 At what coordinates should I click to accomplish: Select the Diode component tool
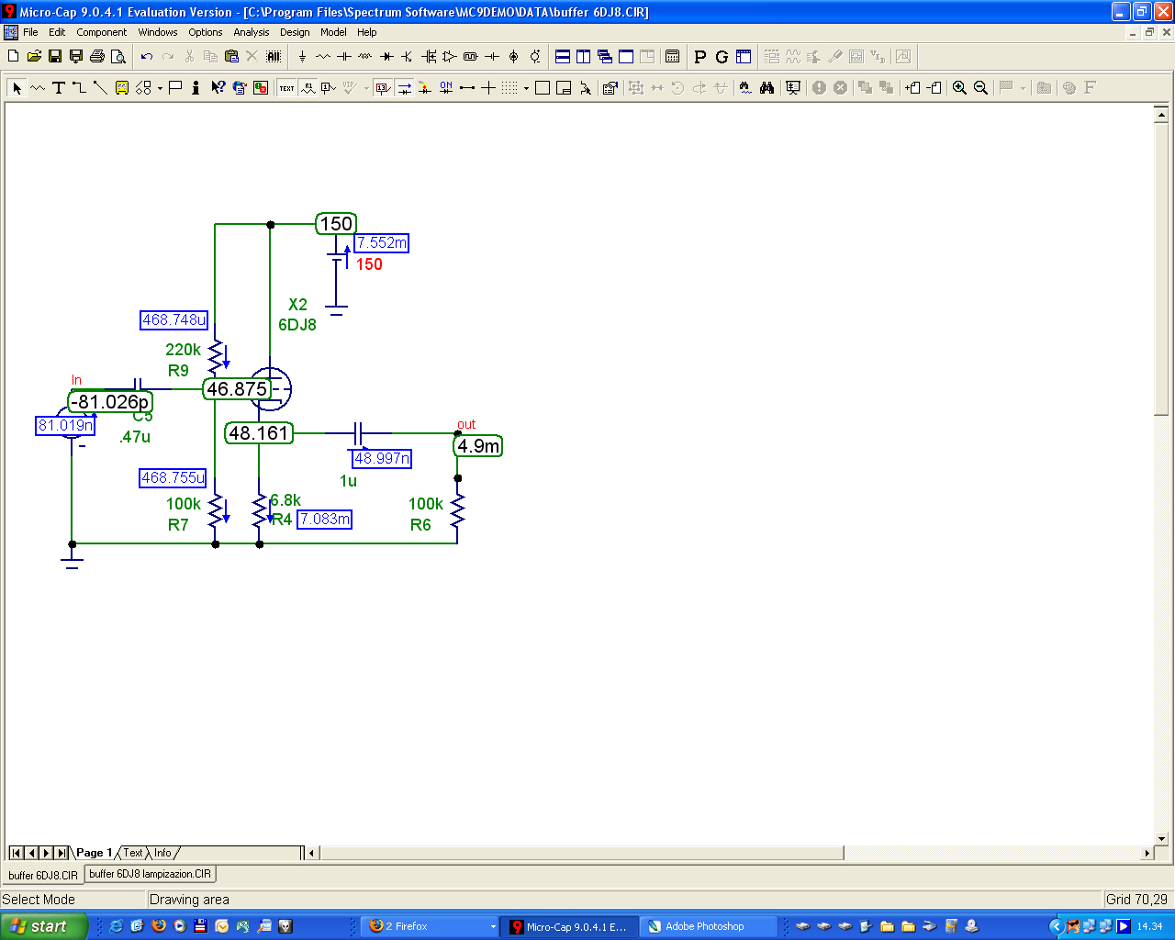[x=386, y=57]
